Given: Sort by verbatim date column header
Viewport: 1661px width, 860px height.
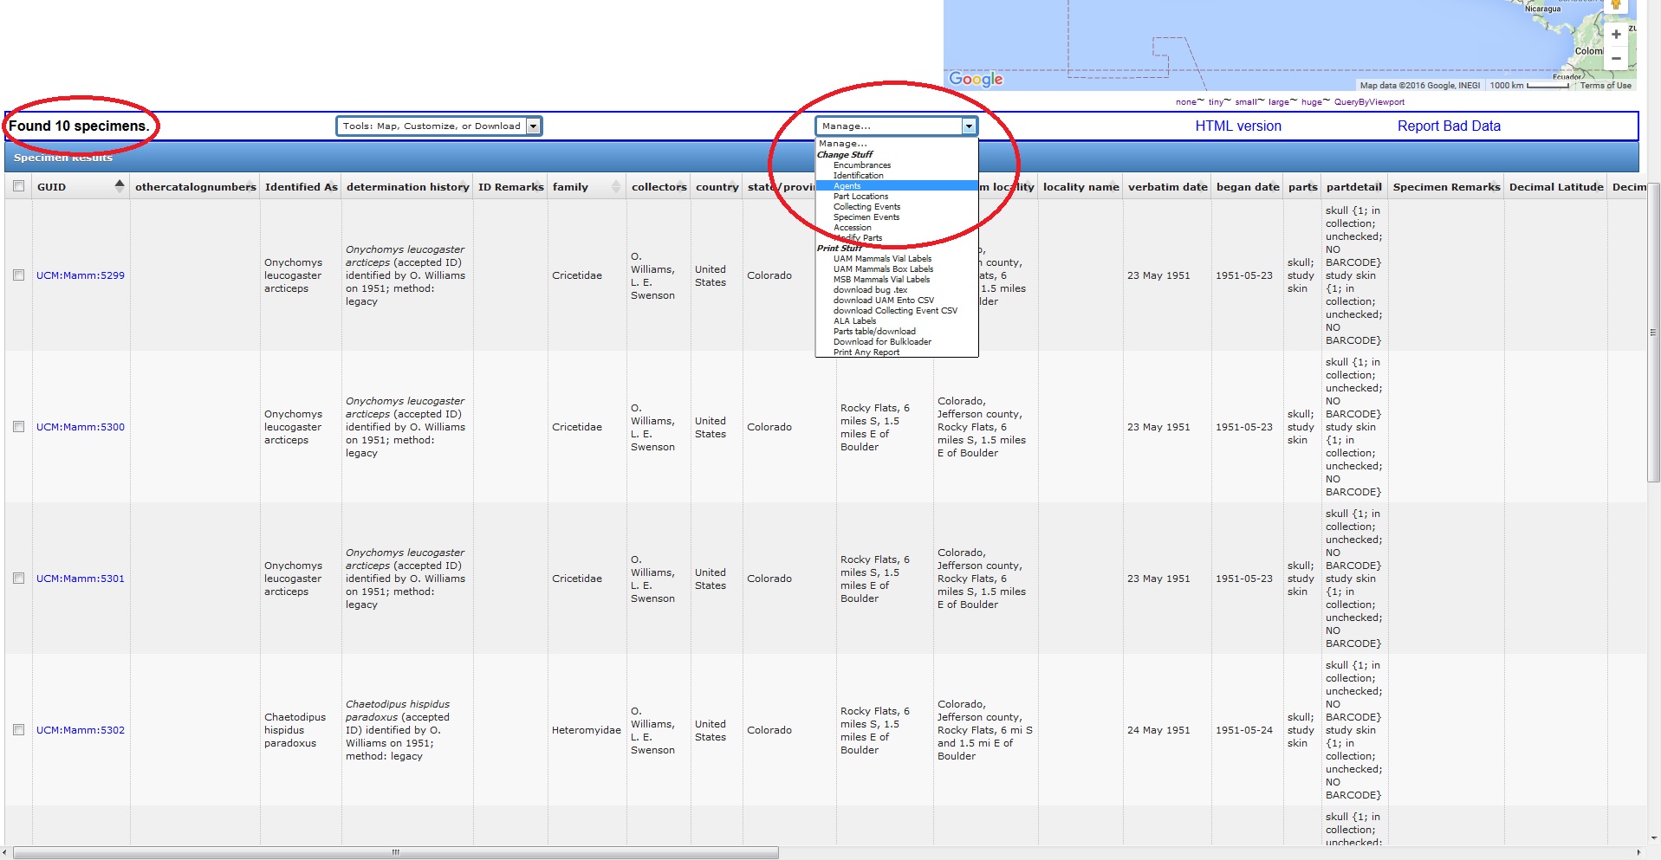Looking at the screenshot, I should (1168, 187).
